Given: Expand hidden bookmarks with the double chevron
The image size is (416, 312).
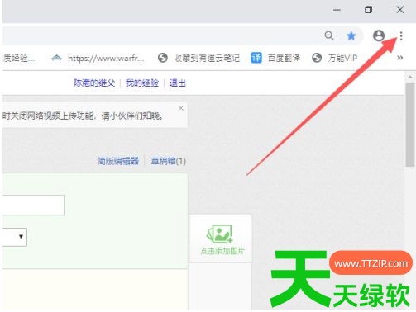Looking at the screenshot, I should coord(400,58).
